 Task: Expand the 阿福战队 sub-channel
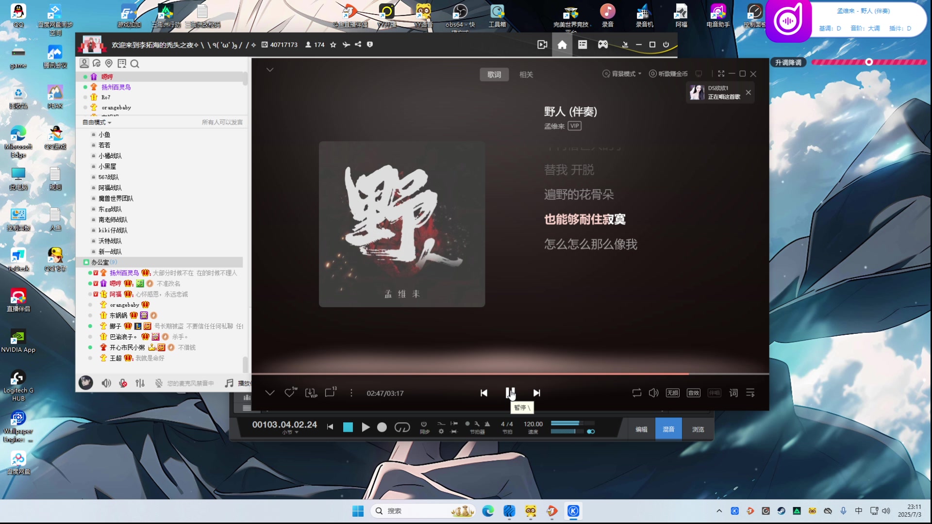tap(110, 188)
